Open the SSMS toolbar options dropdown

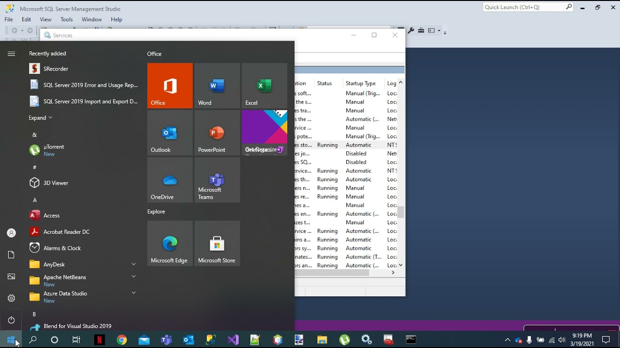tap(445, 33)
